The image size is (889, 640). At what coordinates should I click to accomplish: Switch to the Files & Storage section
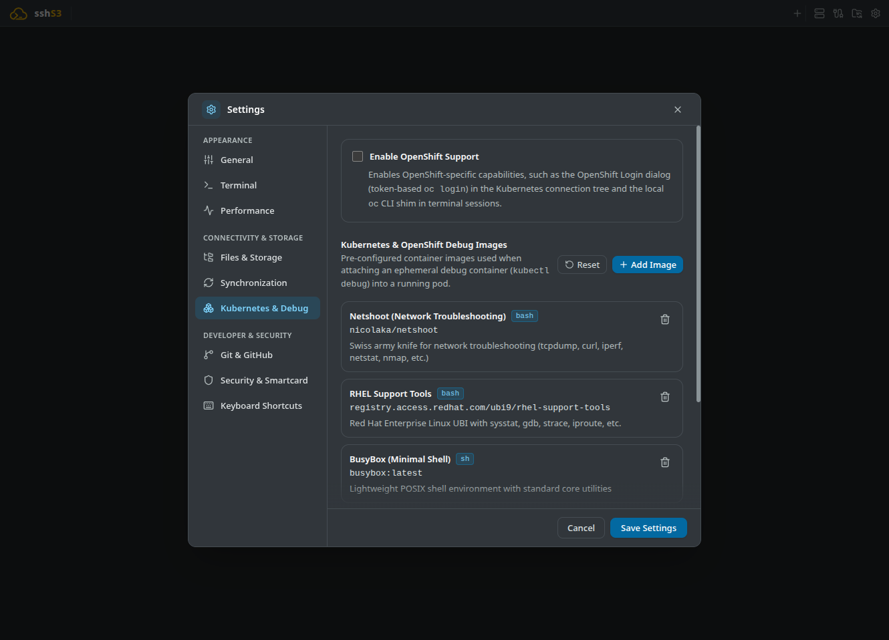(257, 257)
